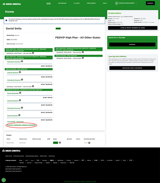Open the Providers menu
The width and height of the screenshot is (160, 183).
[x=91, y=3]
